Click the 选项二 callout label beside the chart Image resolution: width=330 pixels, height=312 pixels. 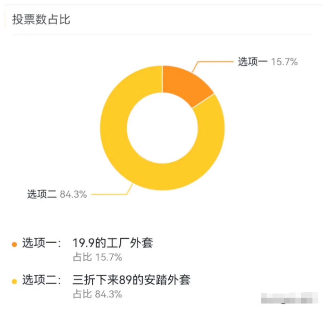coord(41,194)
